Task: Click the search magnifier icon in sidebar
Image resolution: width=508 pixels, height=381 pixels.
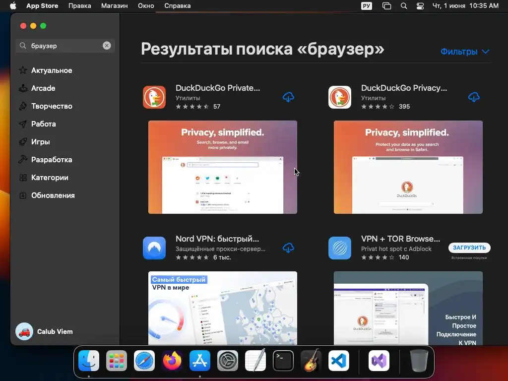Action: tap(23, 46)
